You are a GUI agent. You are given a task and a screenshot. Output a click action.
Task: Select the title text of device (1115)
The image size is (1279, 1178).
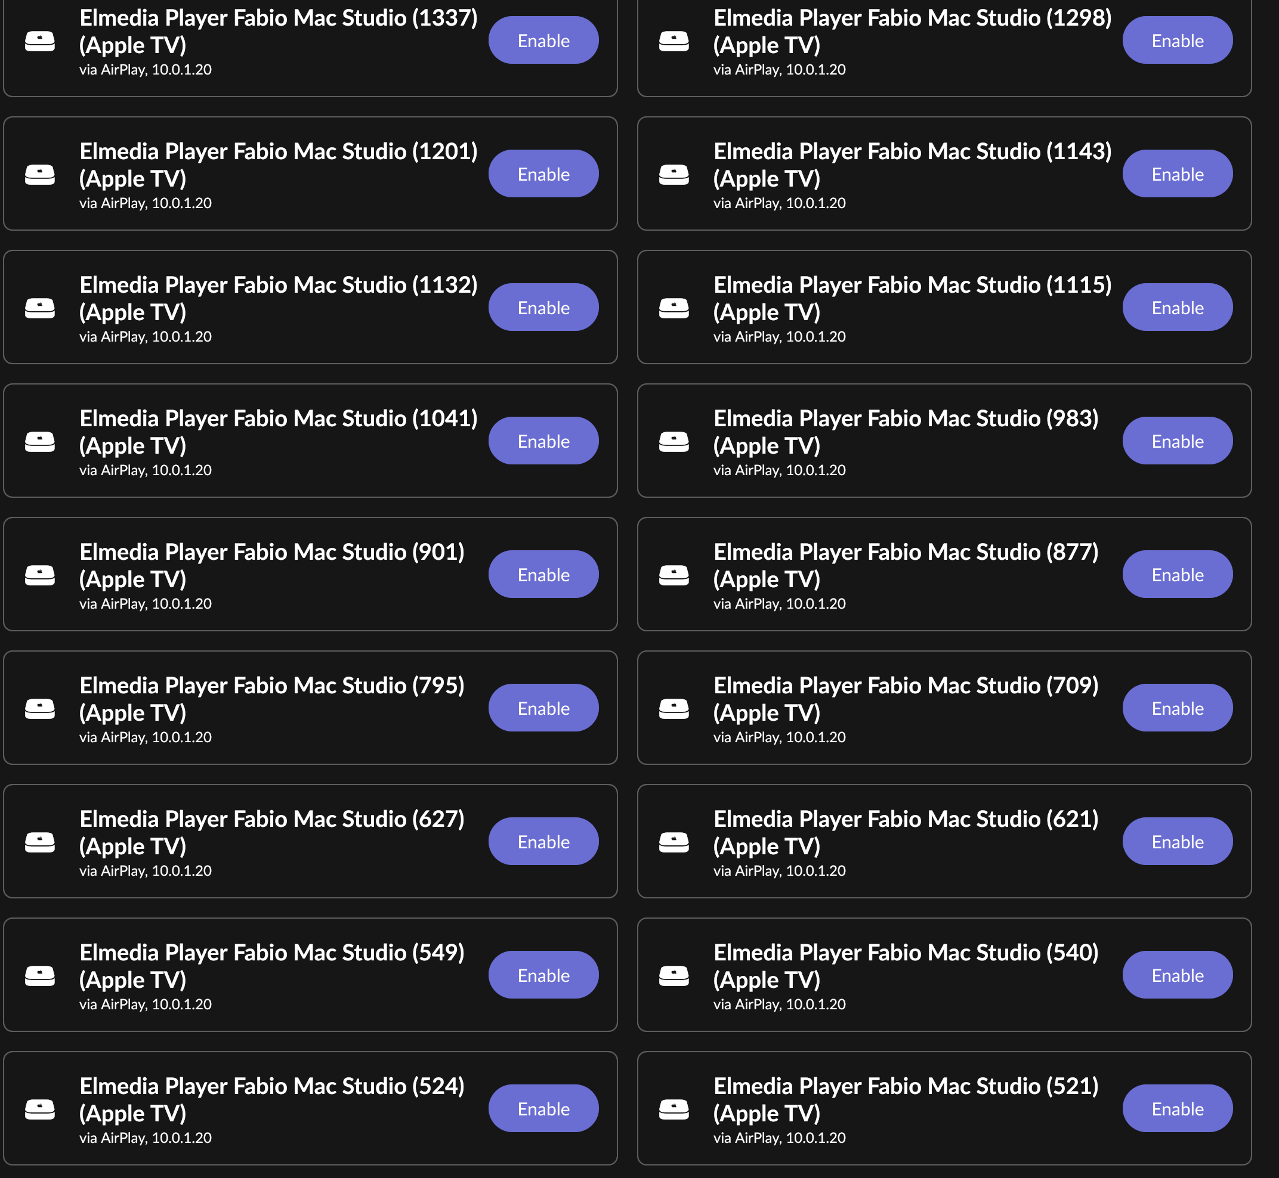click(912, 298)
